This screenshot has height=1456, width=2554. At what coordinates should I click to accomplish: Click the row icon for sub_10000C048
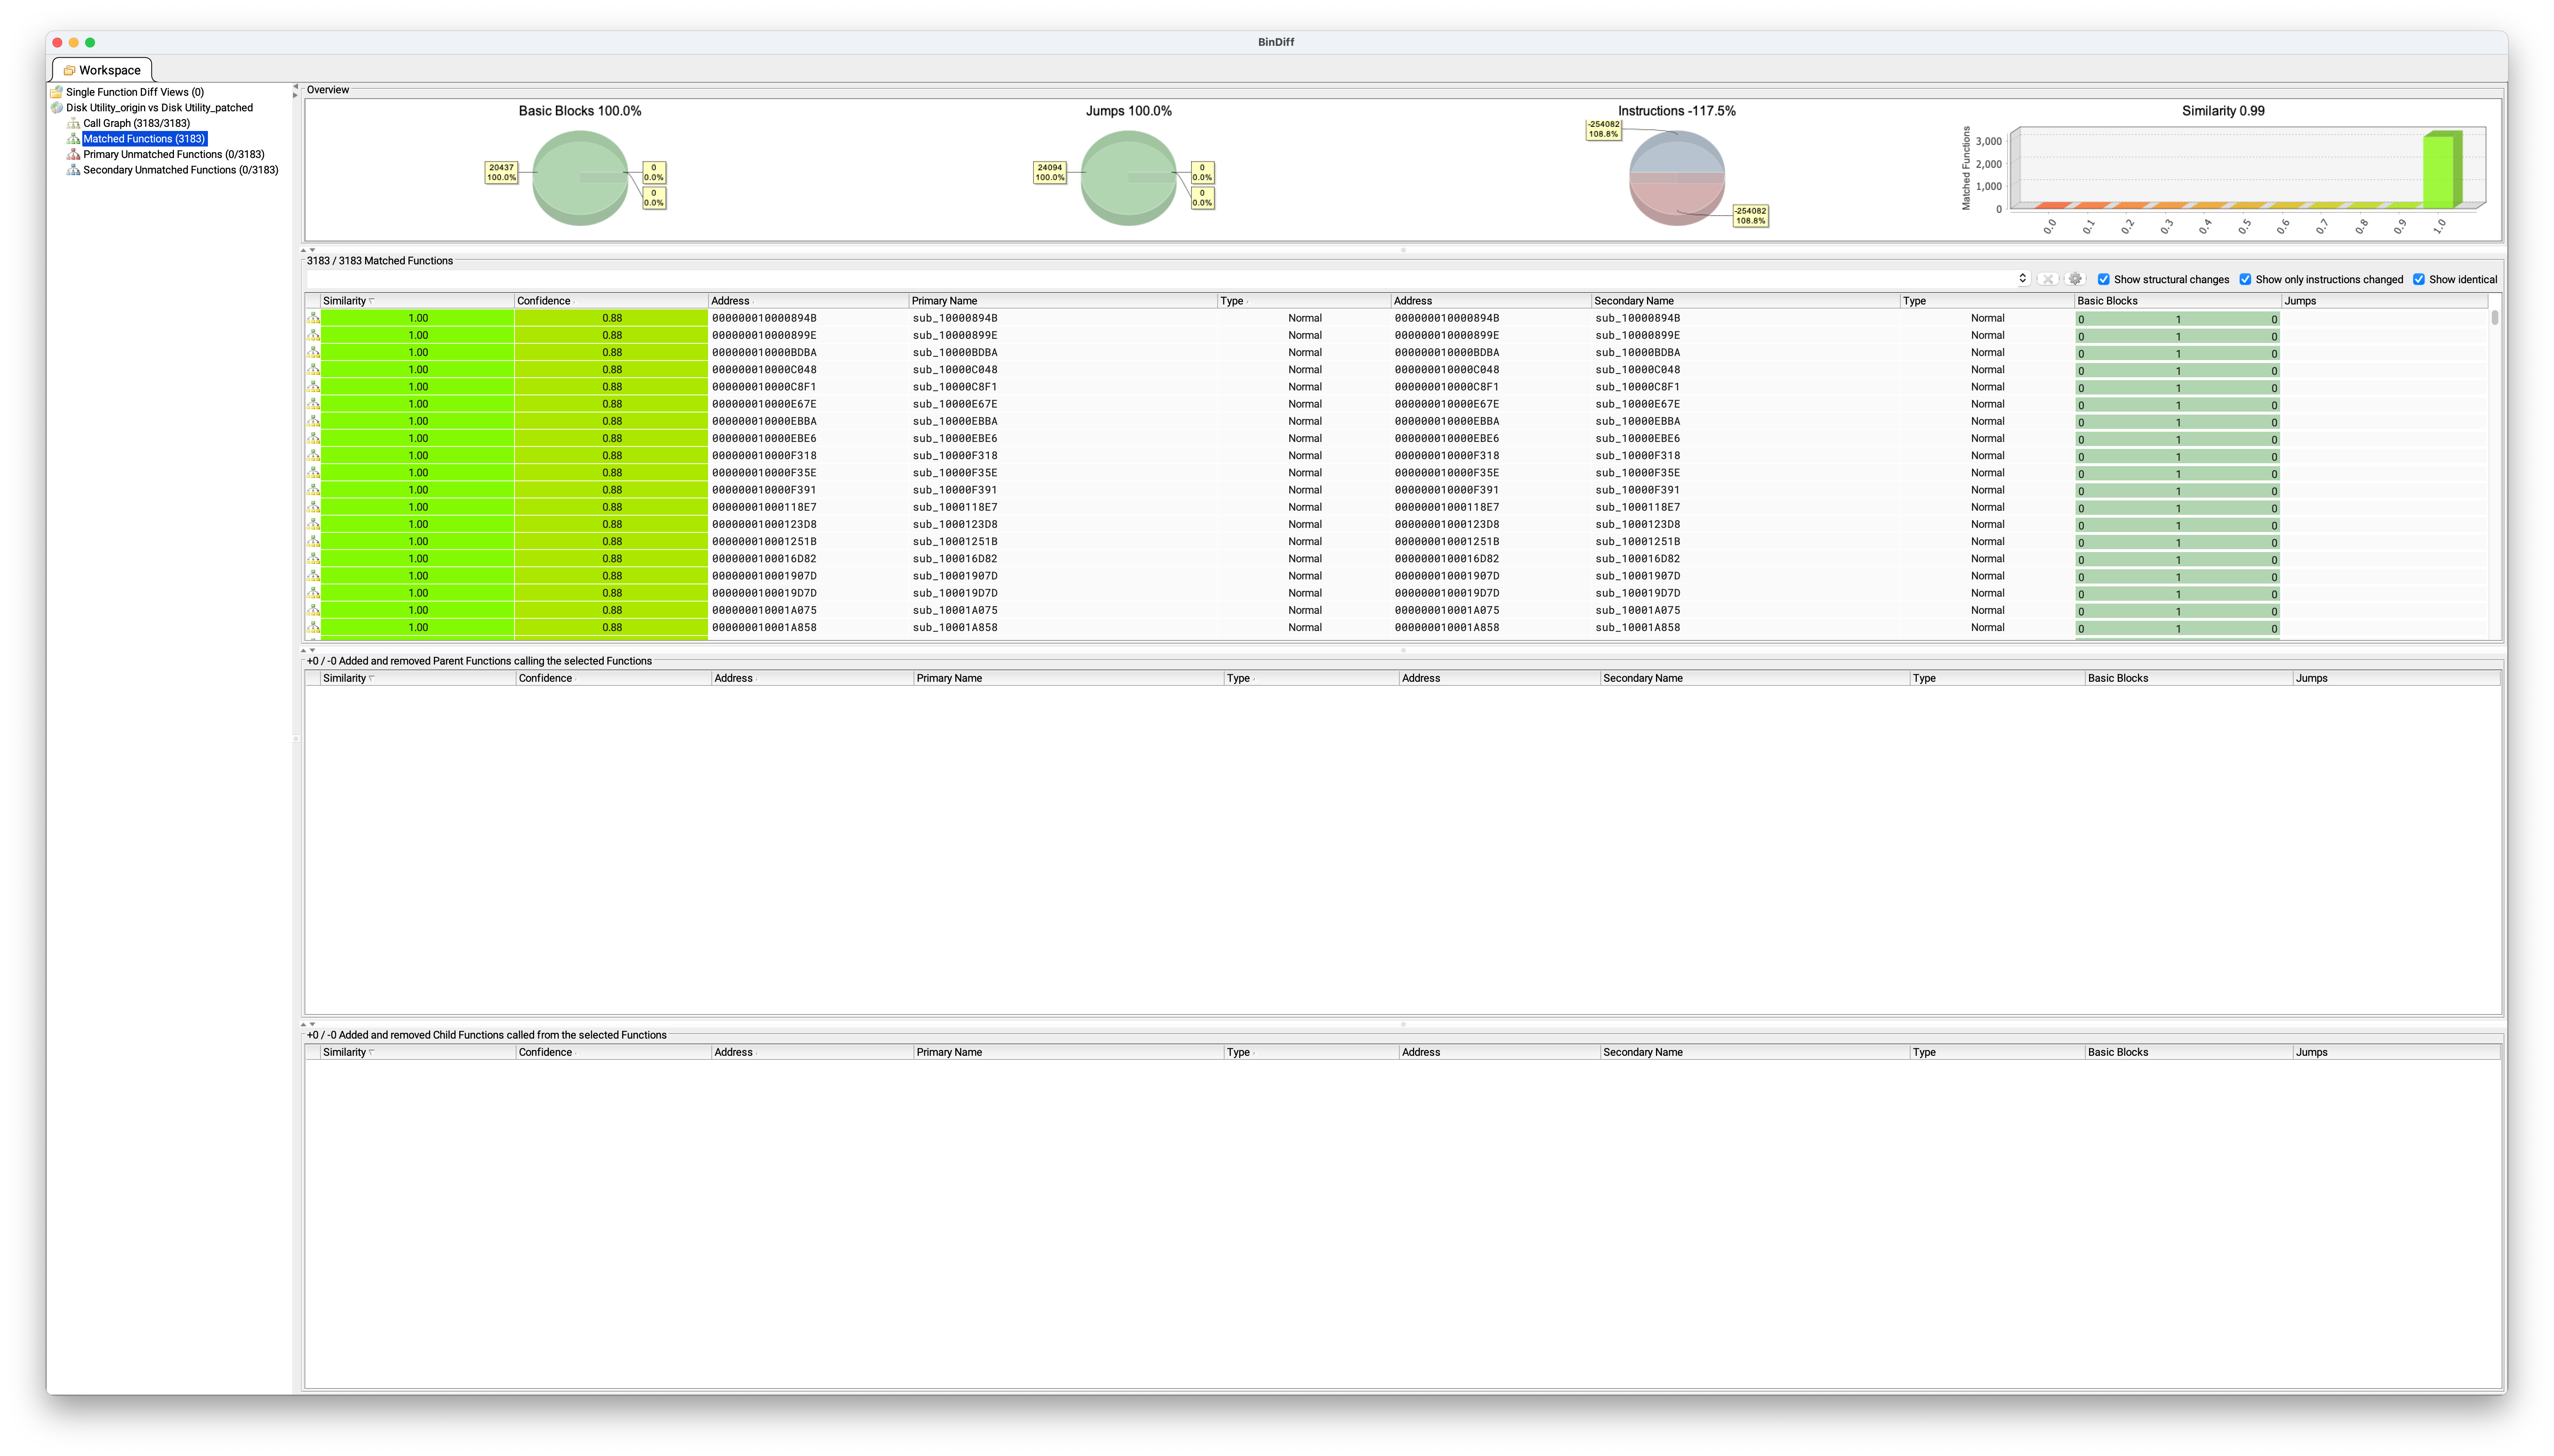click(314, 370)
